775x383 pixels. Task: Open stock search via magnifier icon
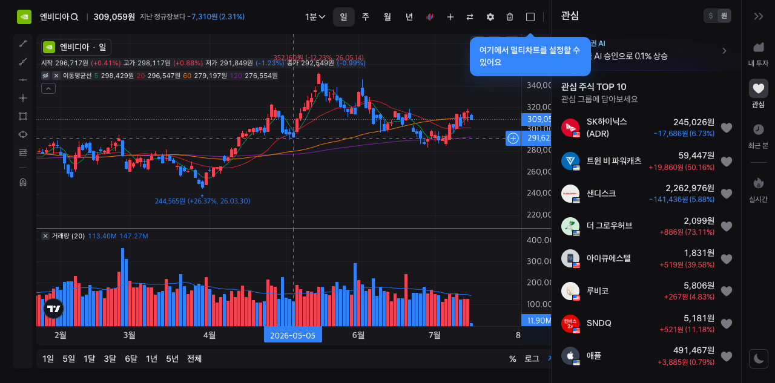(x=74, y=17)
